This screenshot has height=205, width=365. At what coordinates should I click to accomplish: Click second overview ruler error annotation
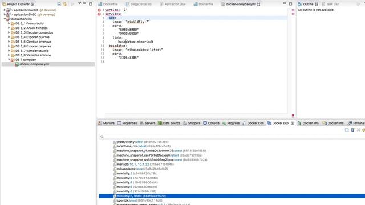[x=293, y=14]
